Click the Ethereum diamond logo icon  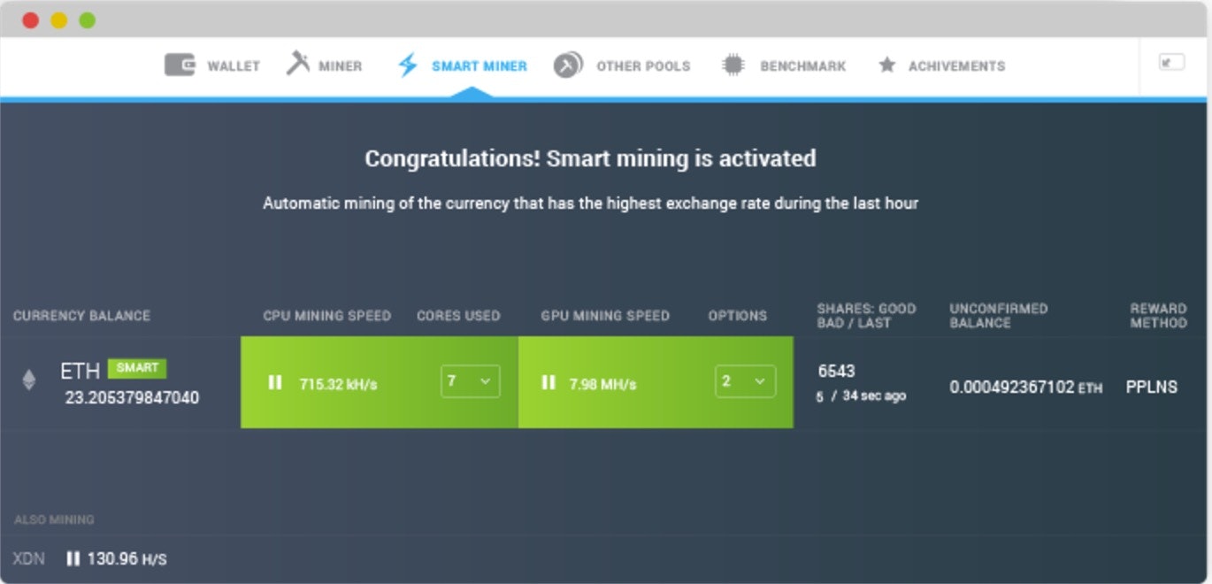[29, 380]
